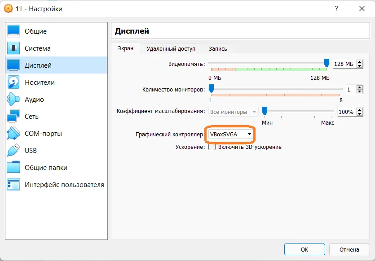Open the Все мониторы dropdown
Image resolution: width=375 pixels, height=261 pixels.
234,112
